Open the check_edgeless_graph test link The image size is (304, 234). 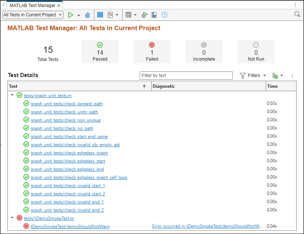click(x=69, y=153)
